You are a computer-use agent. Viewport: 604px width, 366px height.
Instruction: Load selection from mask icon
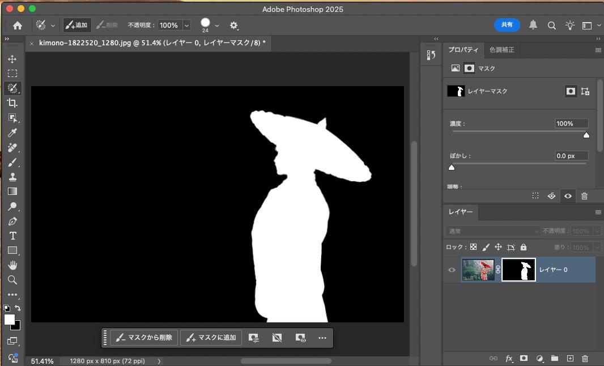(535, 195)
